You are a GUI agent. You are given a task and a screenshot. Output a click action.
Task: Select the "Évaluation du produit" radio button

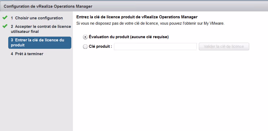coord(85,37)
